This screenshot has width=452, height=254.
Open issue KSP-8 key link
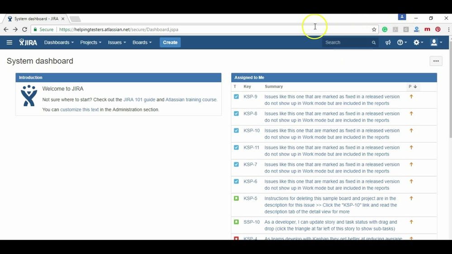tap(250, 113)
